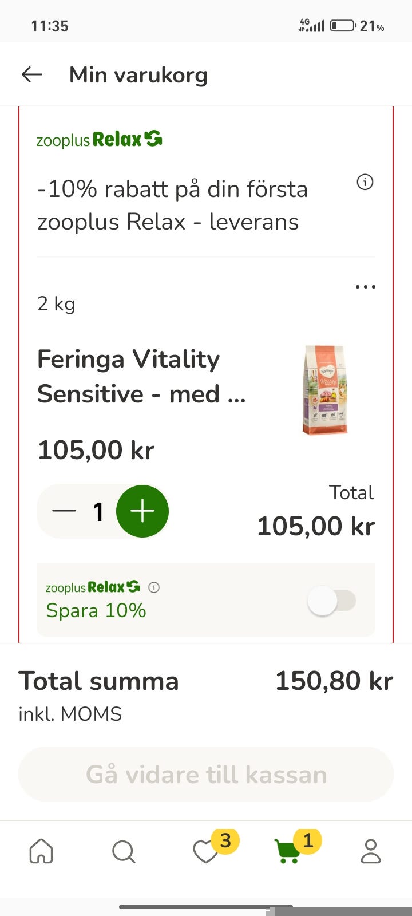Tap the Total summa 150,80 kr amount
Image resolution: width=412 pixels, height=916 pixels.
point(334,681)
